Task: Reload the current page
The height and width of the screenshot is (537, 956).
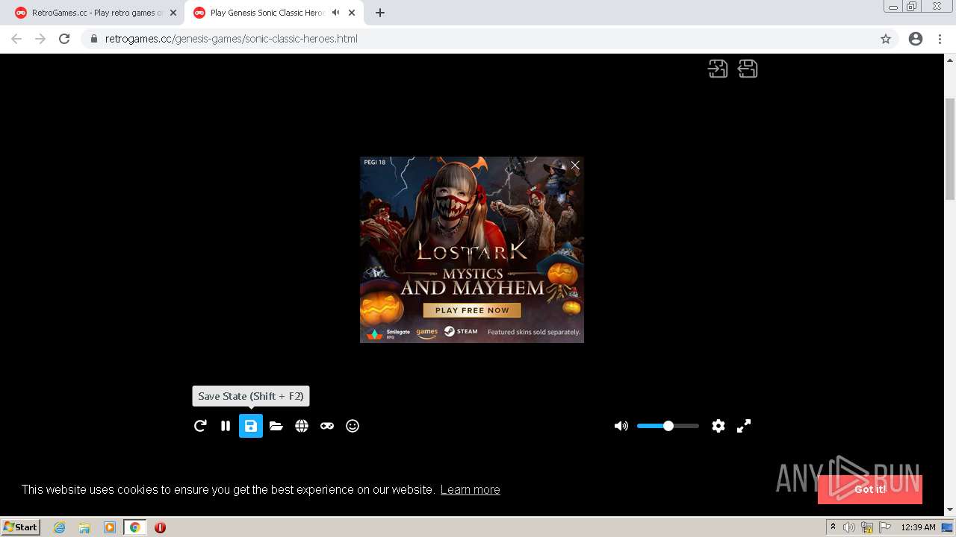Action: point(64,39)
